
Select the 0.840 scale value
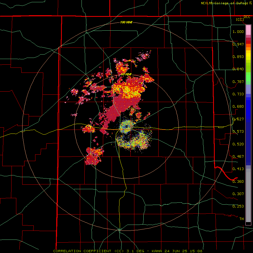coord(238,69)
